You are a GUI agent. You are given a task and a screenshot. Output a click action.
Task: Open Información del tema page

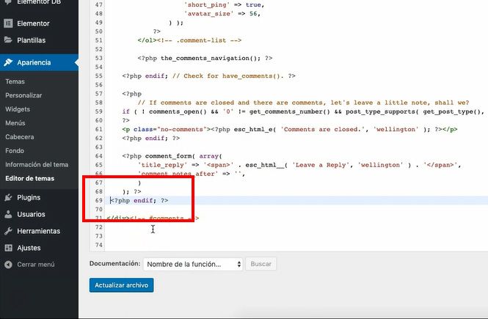coord(36,164)
